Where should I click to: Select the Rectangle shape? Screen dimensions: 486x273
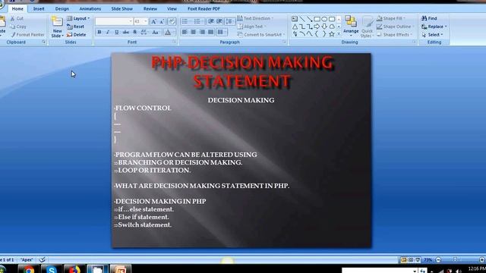click(x=317, y=19)
